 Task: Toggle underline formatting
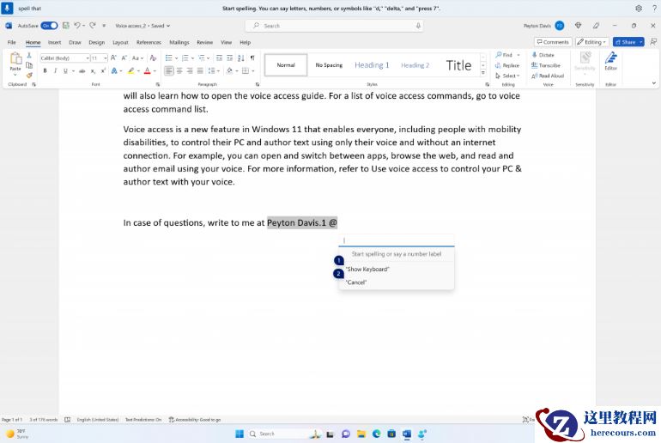(65, 70)
